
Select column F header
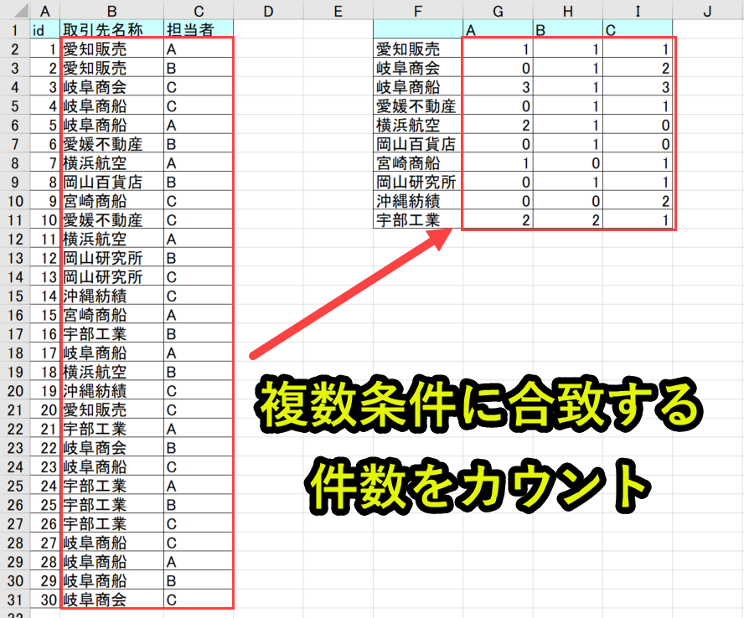[418, 10]
